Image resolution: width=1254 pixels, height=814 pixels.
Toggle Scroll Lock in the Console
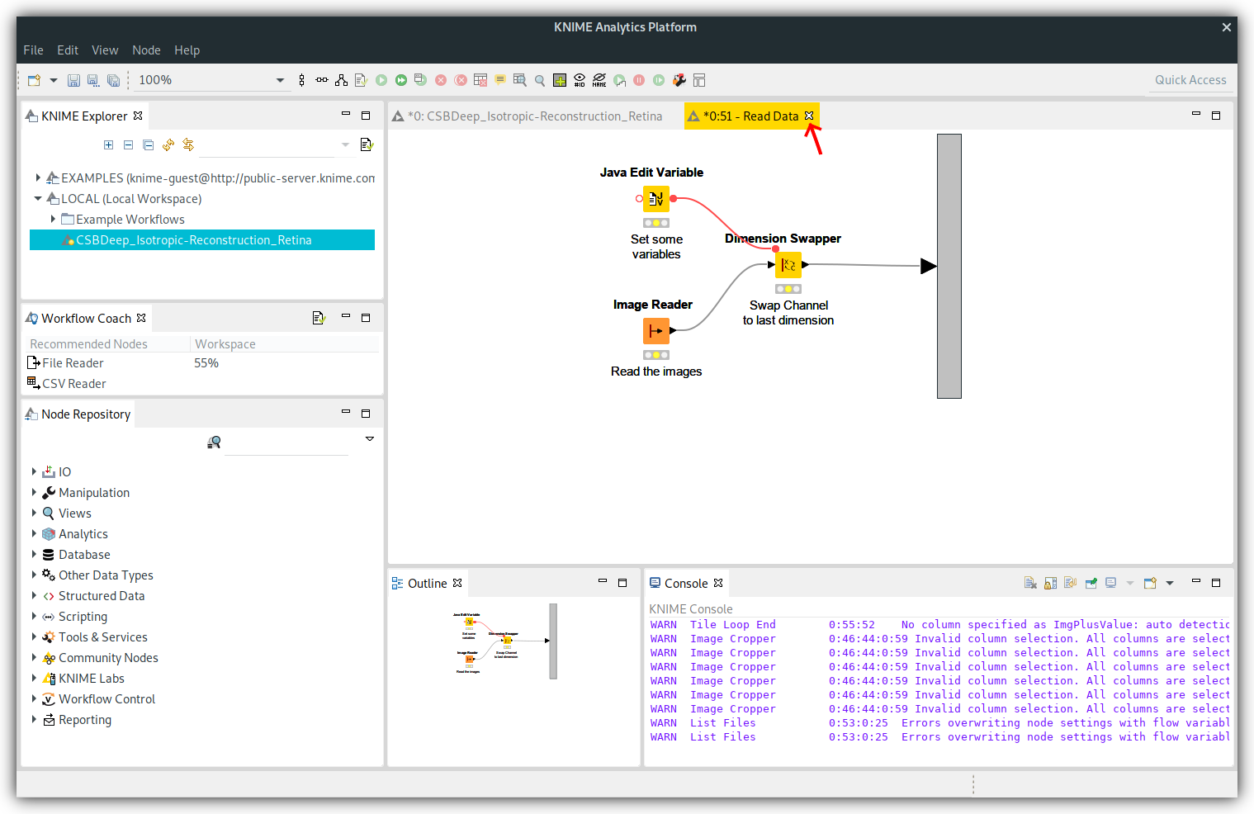click(1050, 583)
